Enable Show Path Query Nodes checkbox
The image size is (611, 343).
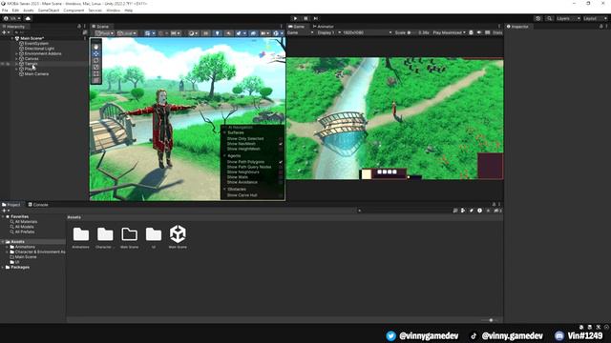click(281, 167)
